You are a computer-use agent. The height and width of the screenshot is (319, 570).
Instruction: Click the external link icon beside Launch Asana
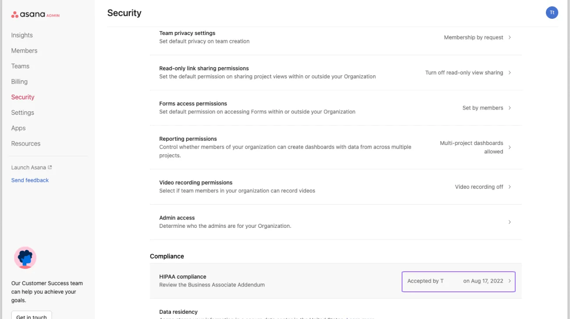coord(50,167)
